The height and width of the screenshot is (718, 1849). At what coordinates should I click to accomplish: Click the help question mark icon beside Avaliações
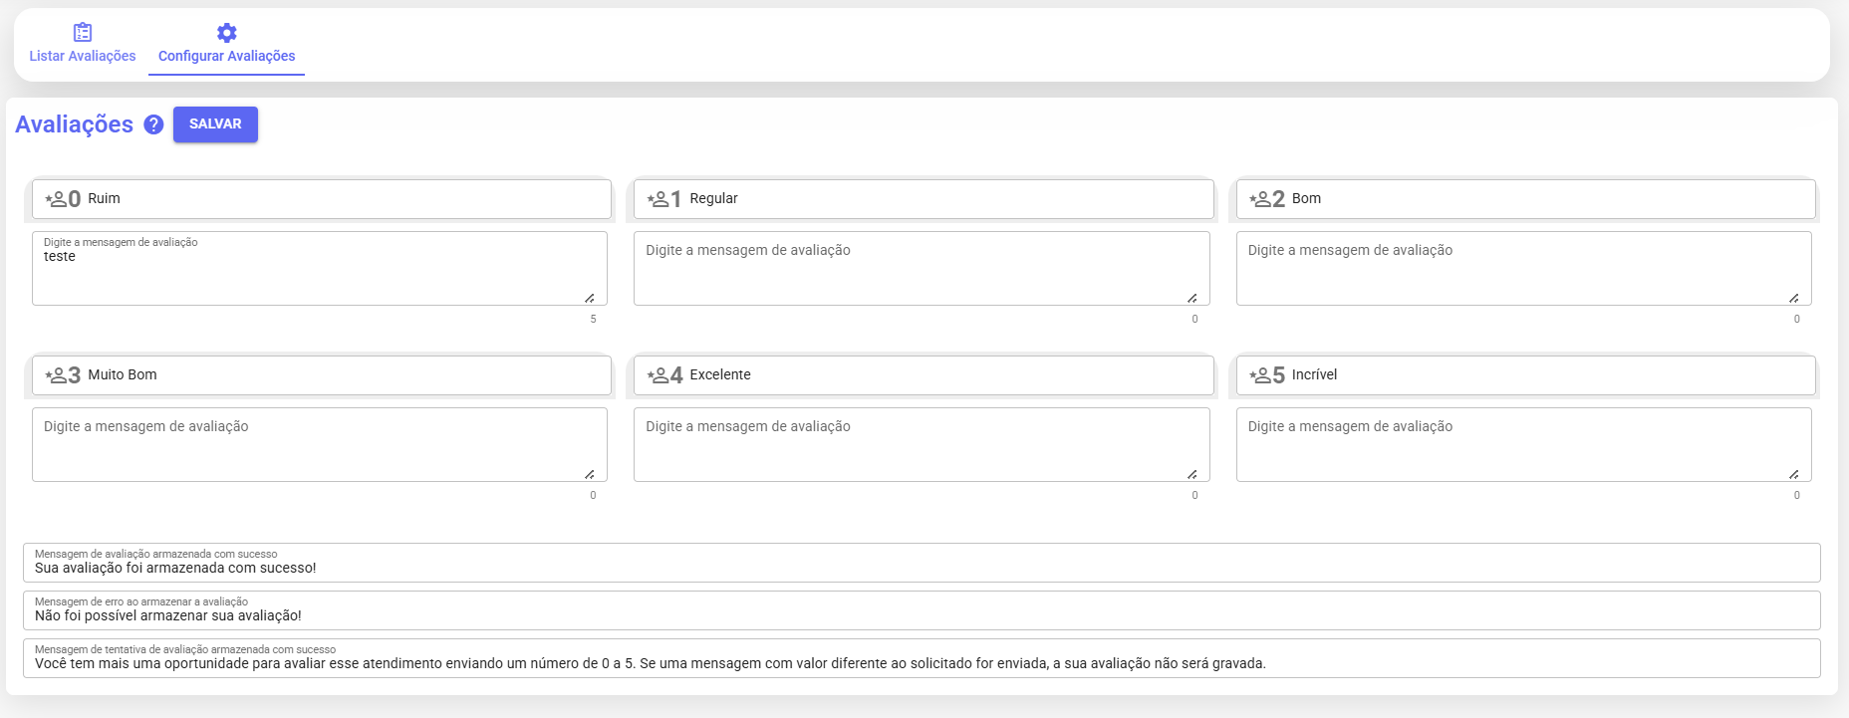153,124
